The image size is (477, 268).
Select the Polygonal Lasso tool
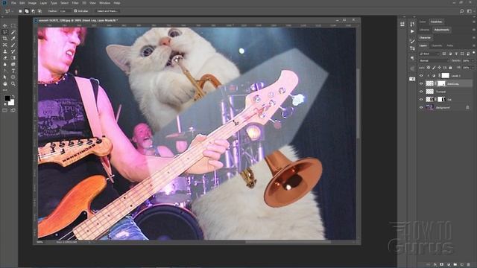pyautogui.click(x=5, y=32)
